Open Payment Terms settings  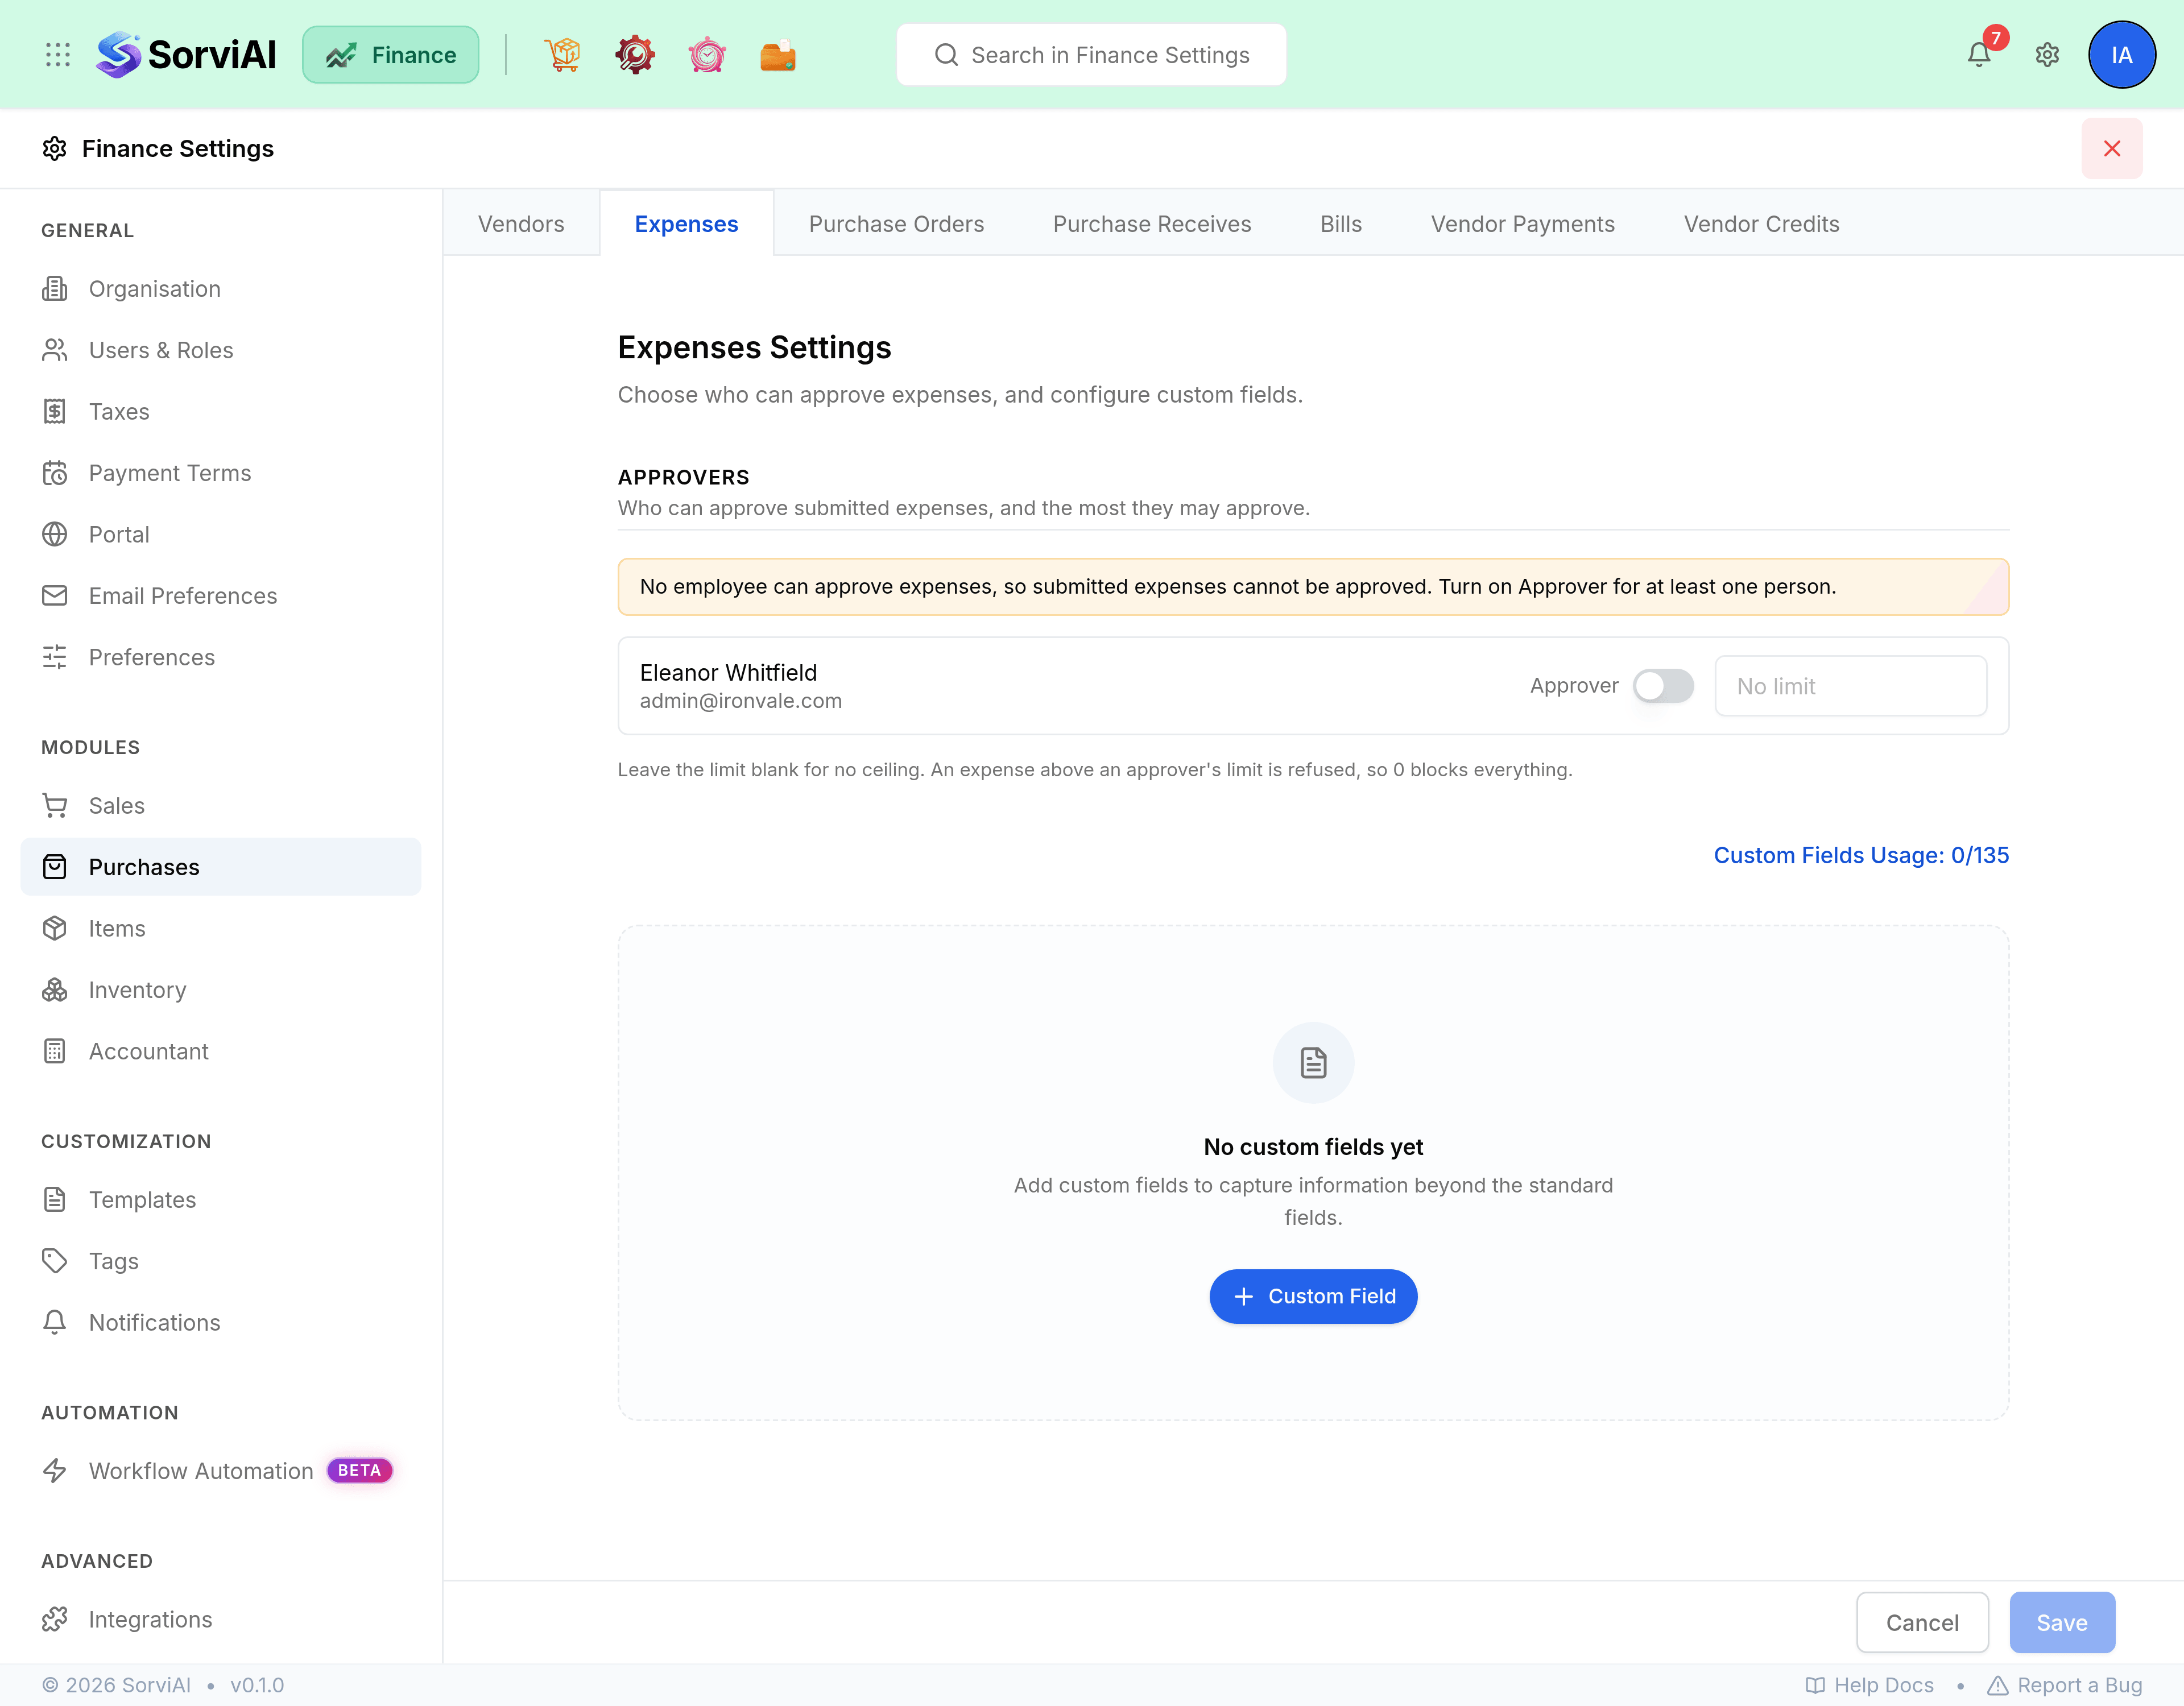point(221,473)
